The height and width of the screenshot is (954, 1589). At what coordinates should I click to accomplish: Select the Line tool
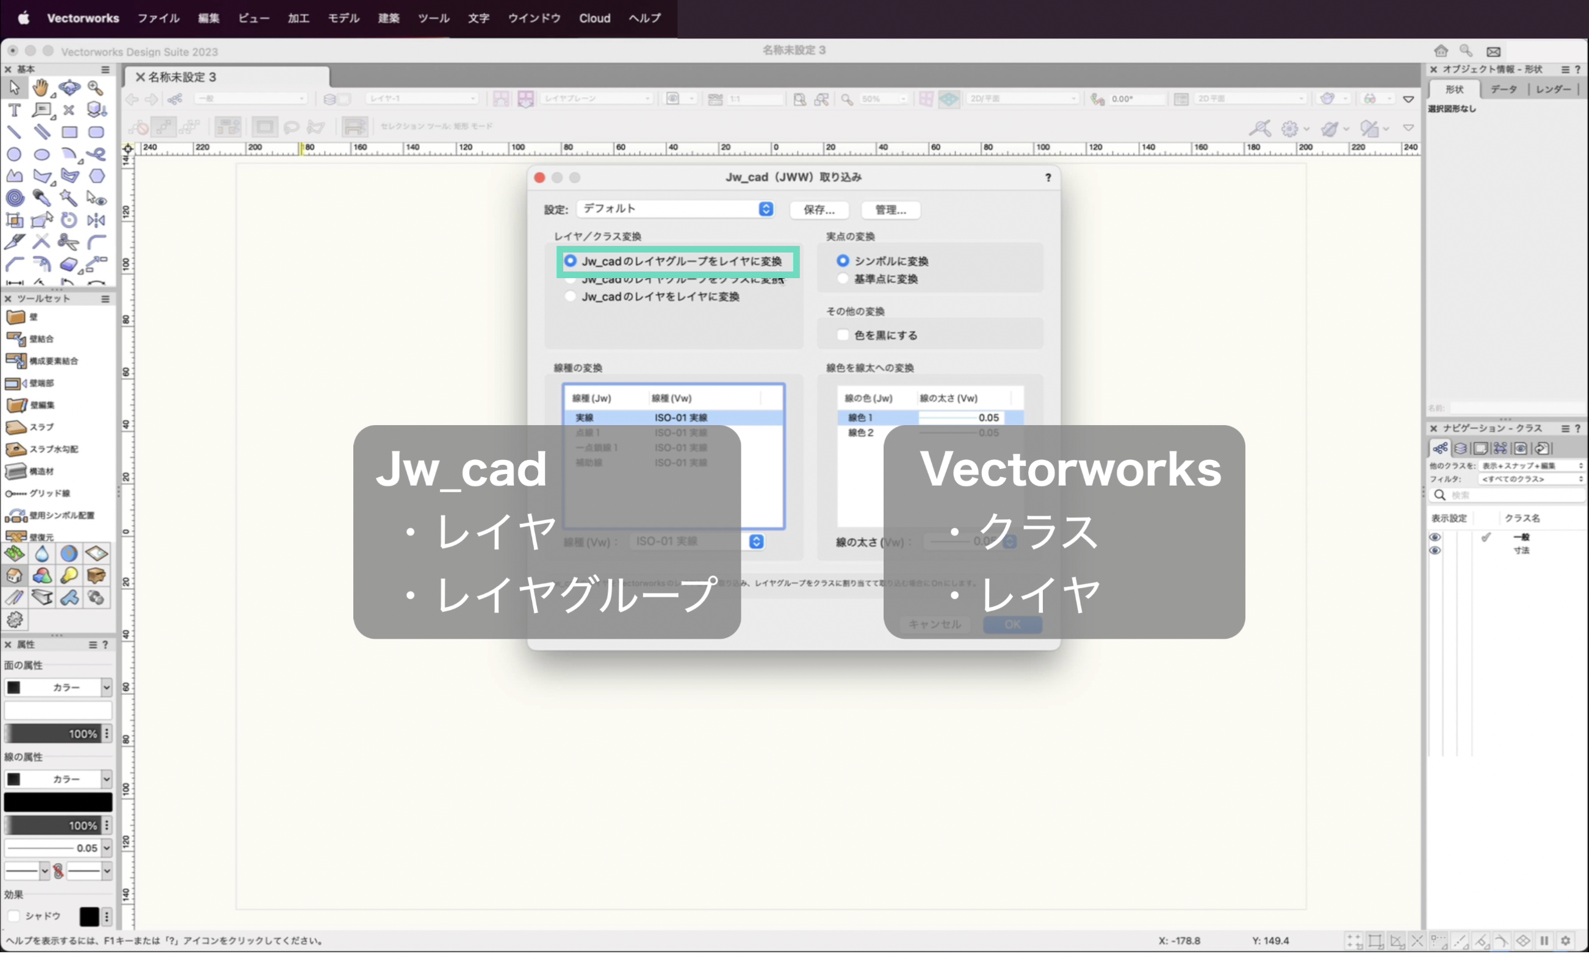click(14, 132)
